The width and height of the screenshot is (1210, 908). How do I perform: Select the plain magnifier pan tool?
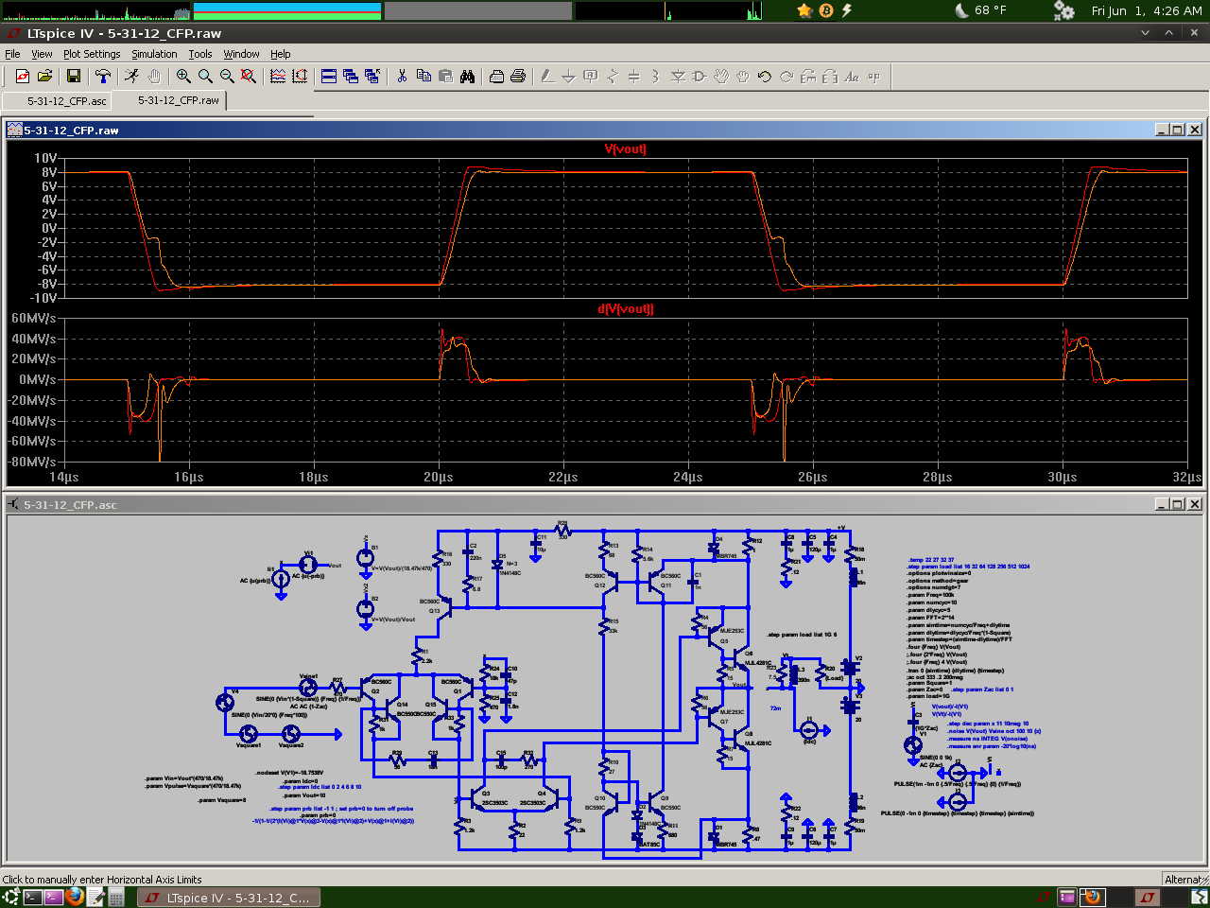(205, 77)
